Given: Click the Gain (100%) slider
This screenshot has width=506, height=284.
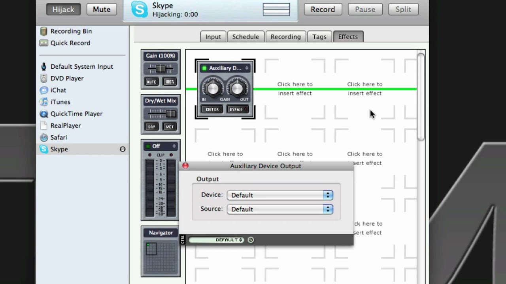Looking at the screenshot, I should coord(160,69).
